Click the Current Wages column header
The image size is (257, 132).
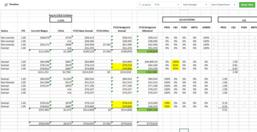(39, 31)
